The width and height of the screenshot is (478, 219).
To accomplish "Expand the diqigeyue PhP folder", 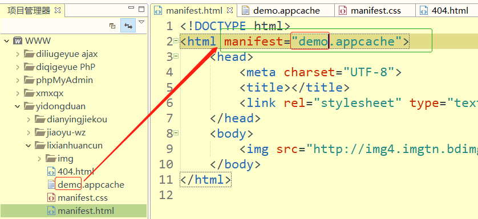I will [x=18, y=67].
